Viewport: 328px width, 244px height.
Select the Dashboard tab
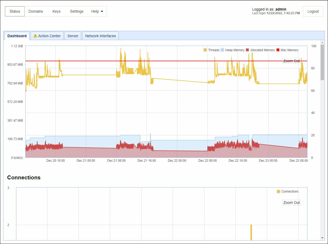(x=17, y=36)
